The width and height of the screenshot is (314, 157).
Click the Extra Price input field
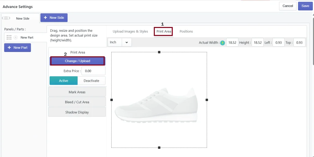click(x=93, y=71)
